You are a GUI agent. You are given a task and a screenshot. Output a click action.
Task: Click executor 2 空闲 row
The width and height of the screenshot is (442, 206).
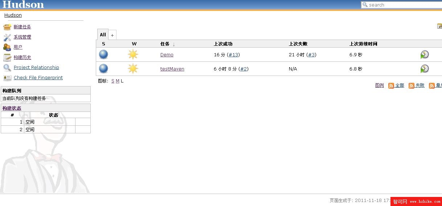[x=46, y=129]
